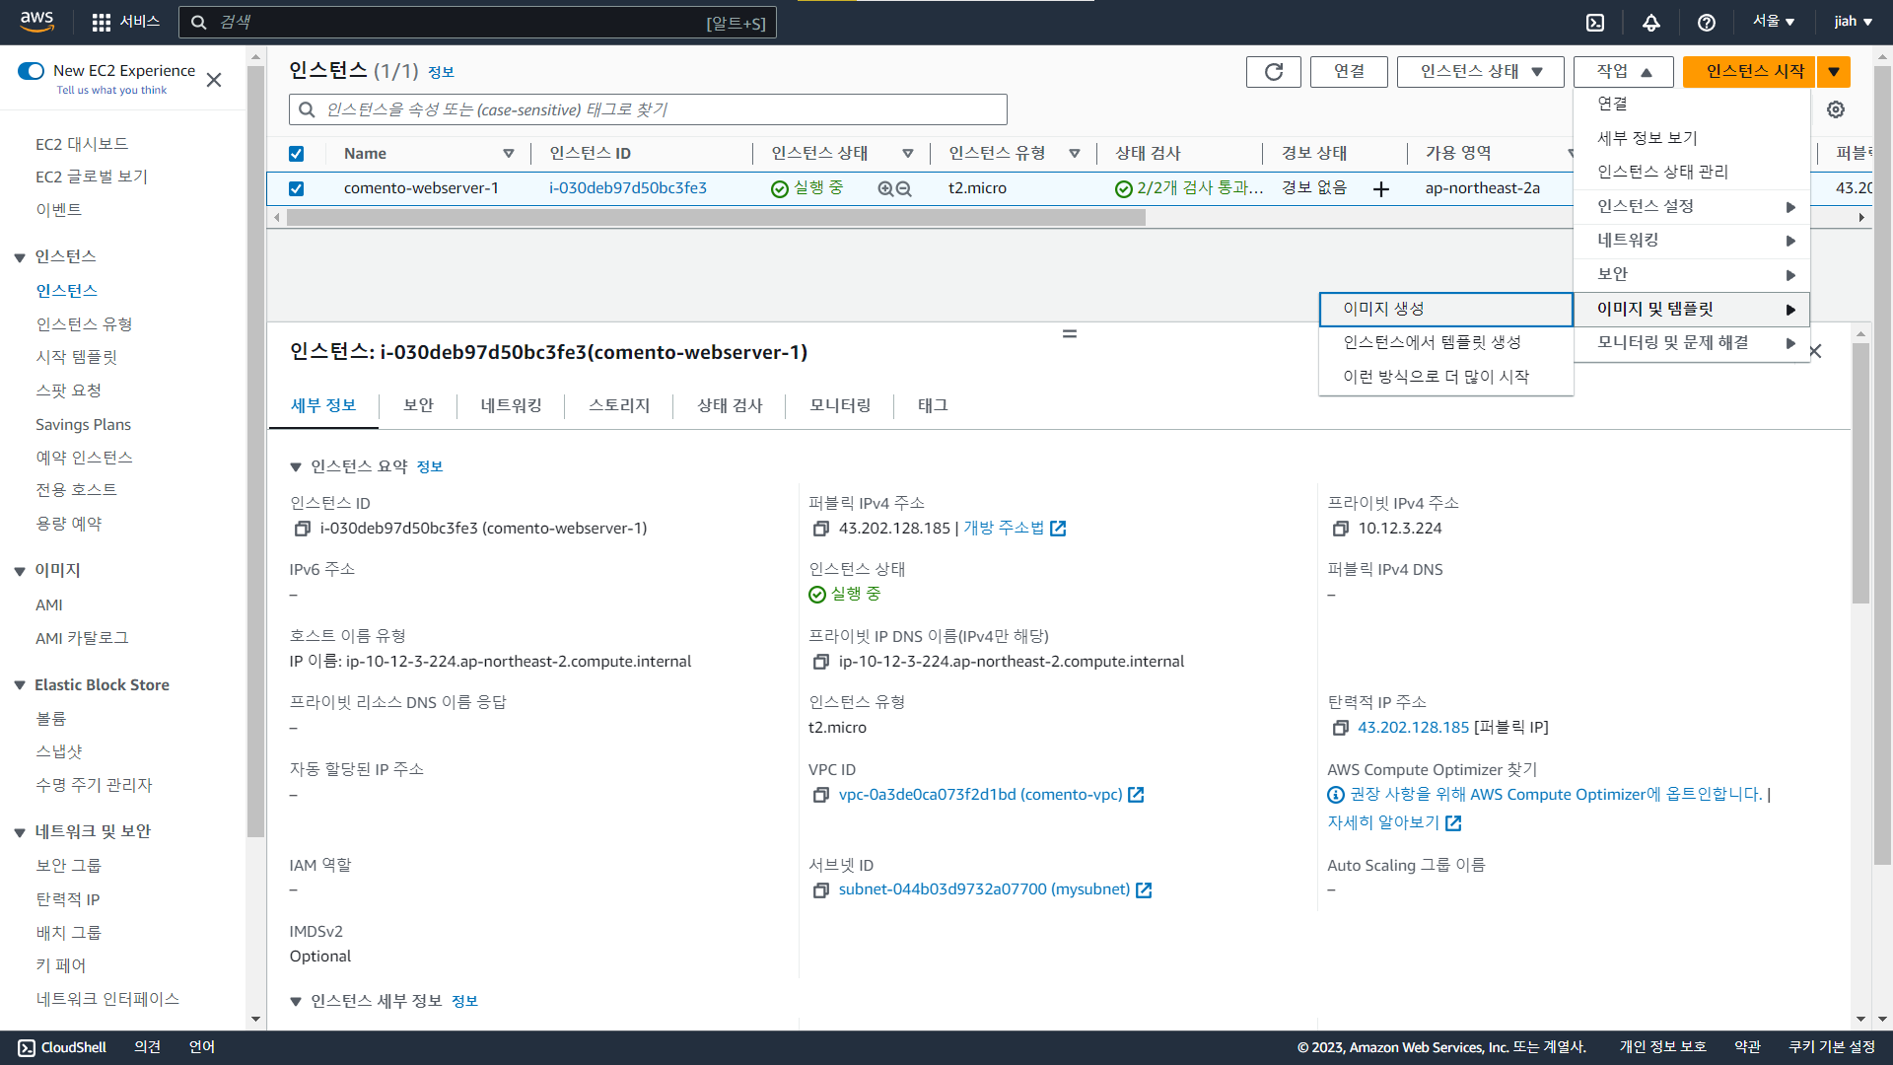Close the instance details panel
This screenshot has height=1065, width=1893.
(x=1815, y=351)
